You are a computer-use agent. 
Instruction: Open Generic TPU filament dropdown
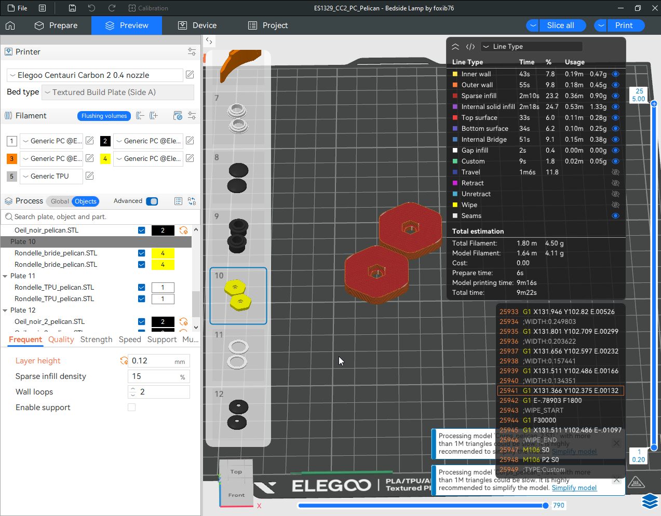[51, 176]
